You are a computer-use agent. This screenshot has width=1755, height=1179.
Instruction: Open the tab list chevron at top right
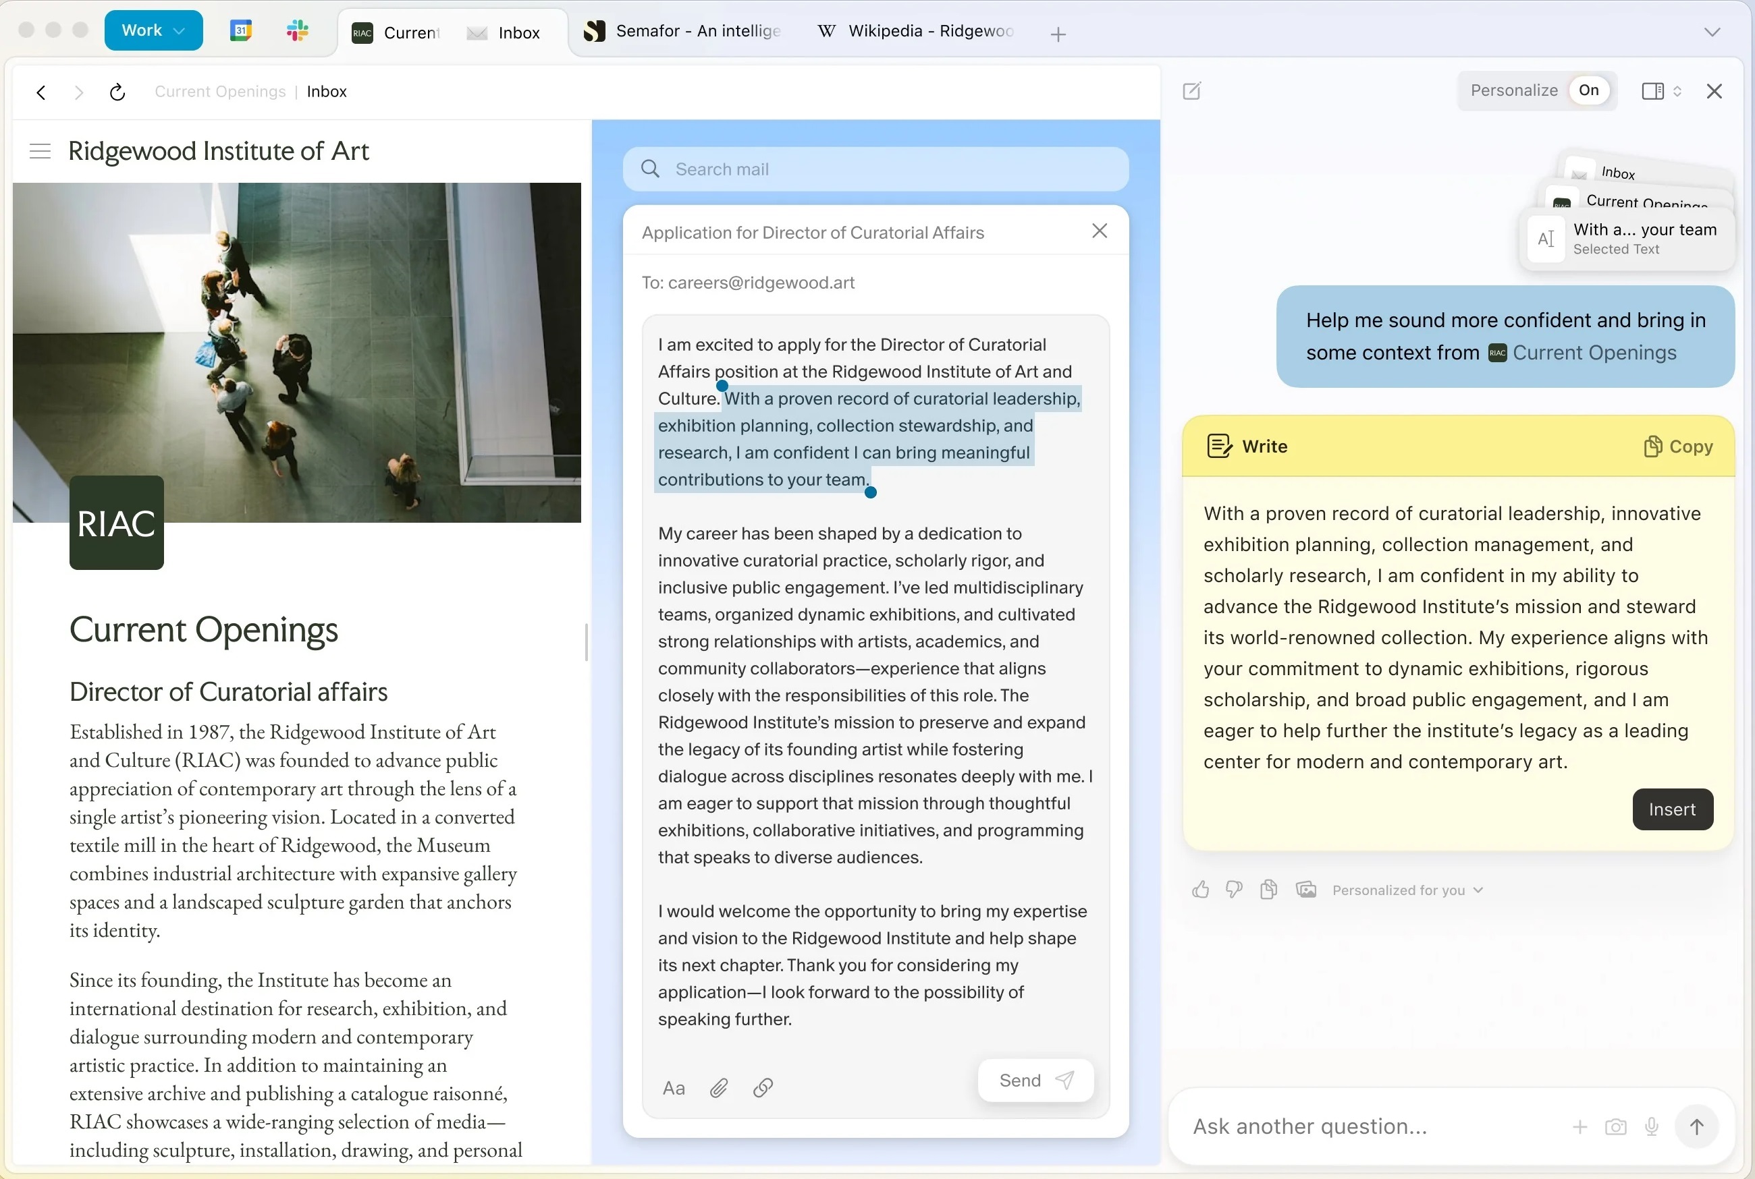1712,32
